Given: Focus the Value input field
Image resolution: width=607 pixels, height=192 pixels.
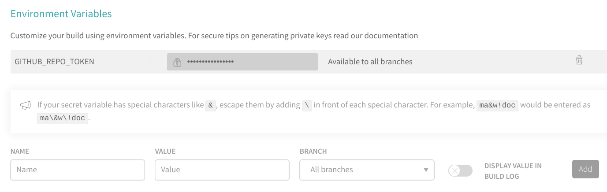Looking at the screenshot, I should 222,170.
